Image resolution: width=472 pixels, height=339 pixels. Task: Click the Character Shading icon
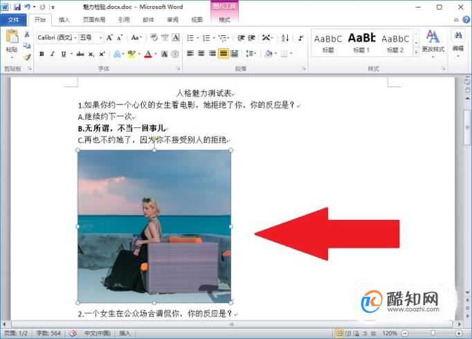[164, 54]
